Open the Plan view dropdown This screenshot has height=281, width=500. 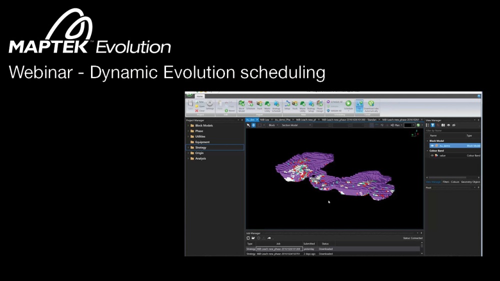tap(397, 125)
